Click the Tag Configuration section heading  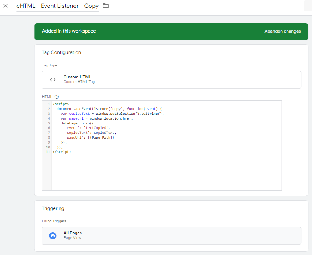pos(61,52)
